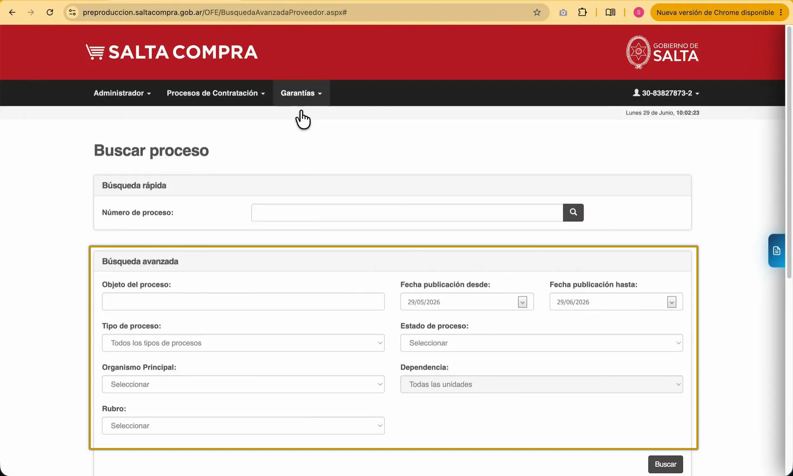Open the Administrador menu
Screen dimensions: 793x476
tap(122, 93)
